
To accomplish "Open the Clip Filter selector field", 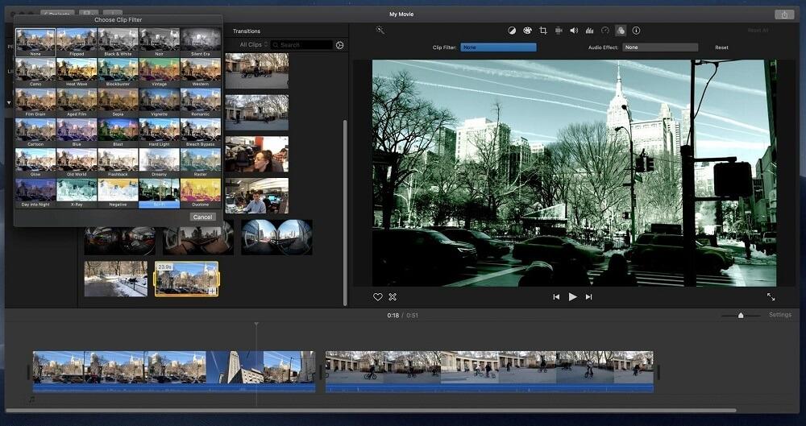I will 498,48.
